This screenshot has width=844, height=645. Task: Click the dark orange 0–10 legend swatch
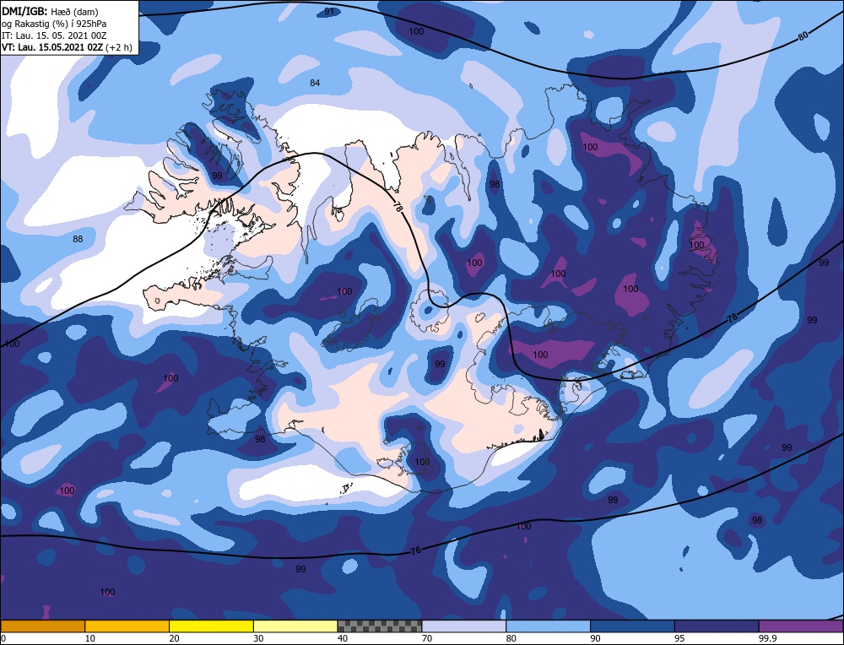click(x=42, y=626)
